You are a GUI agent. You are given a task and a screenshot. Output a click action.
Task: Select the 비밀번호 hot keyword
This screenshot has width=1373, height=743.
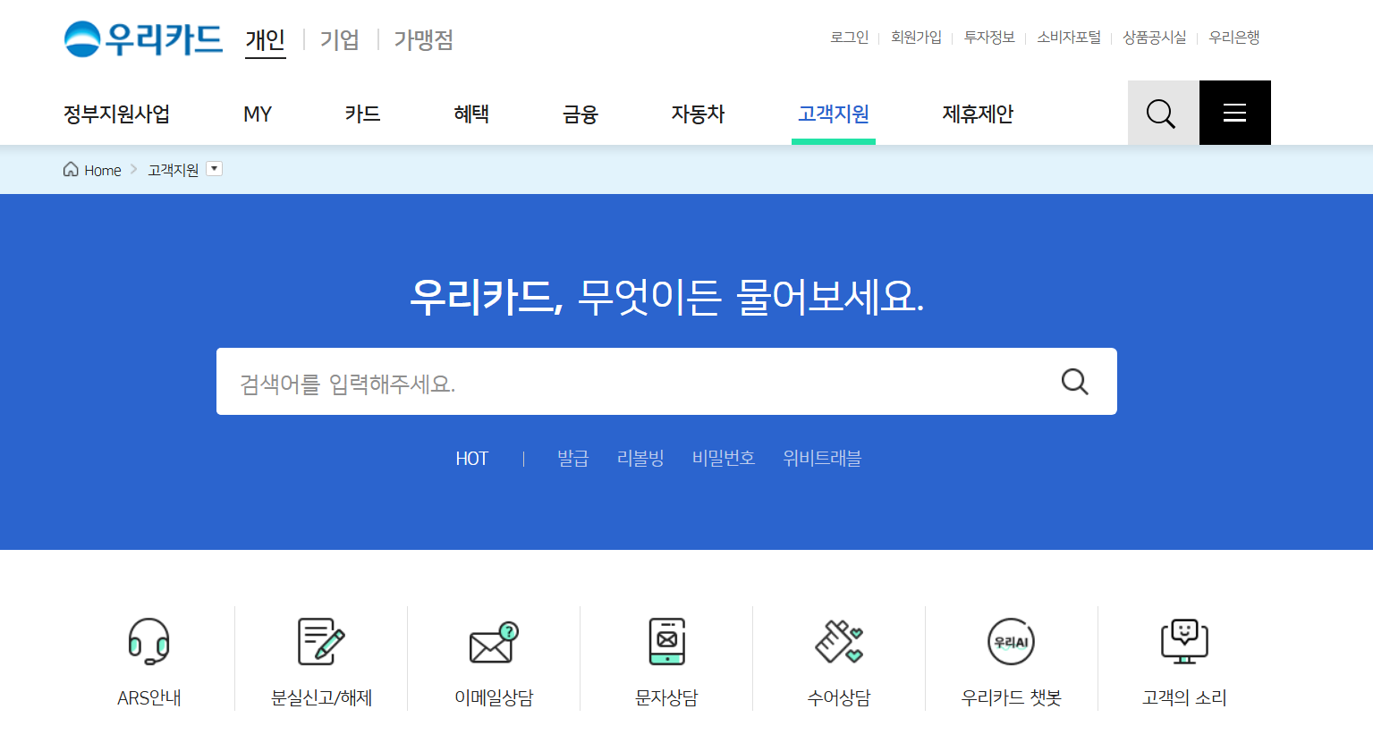tap(724, 459)
